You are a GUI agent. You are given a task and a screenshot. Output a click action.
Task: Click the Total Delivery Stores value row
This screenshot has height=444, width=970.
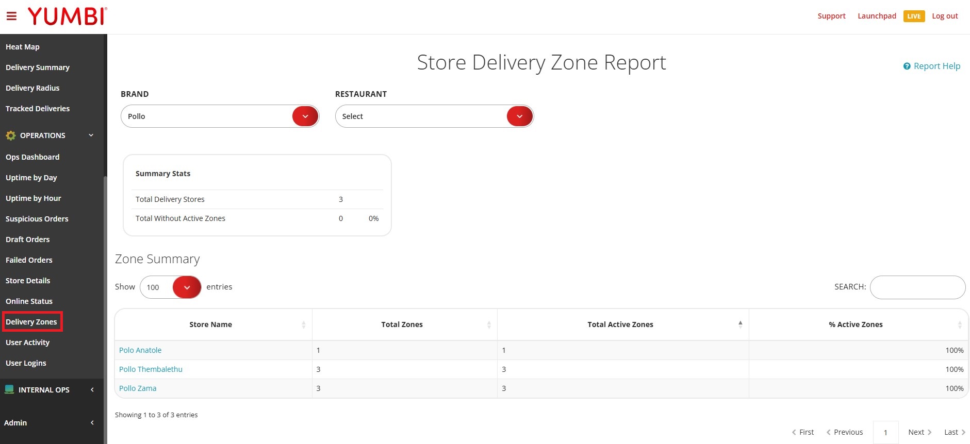point(257,199)
